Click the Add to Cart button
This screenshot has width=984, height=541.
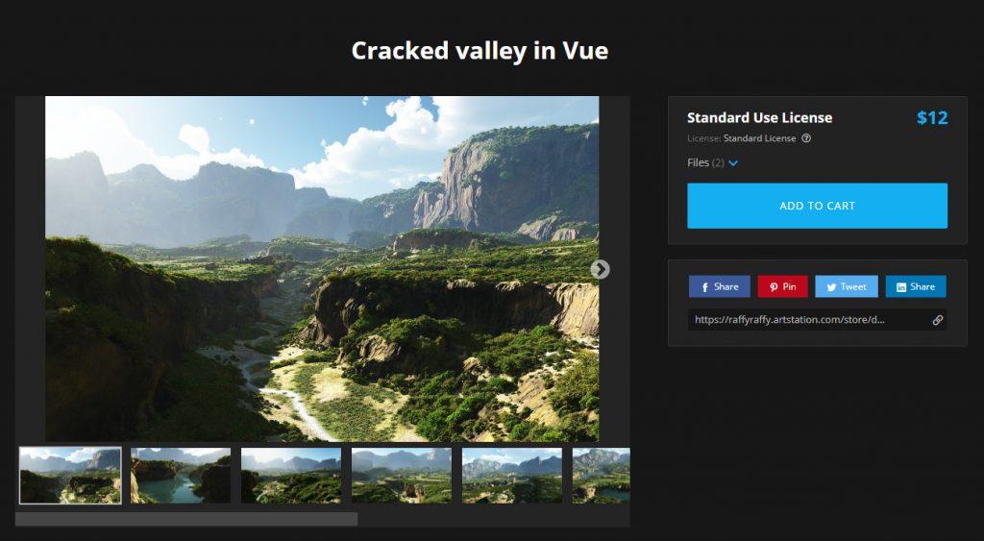coord(817,206)
